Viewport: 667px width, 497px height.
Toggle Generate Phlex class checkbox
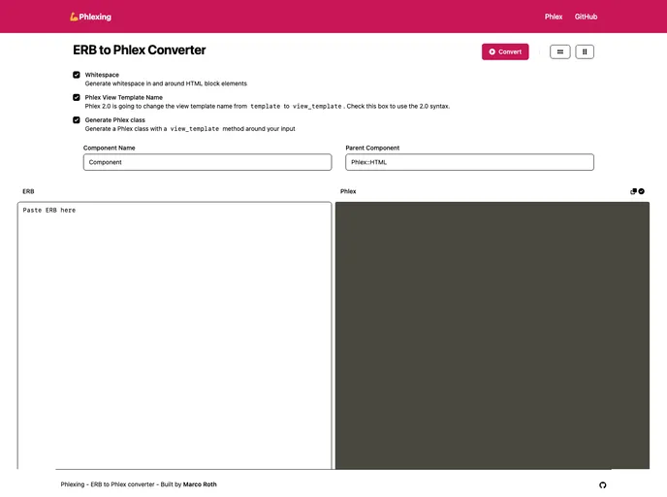(x=77, y=120)
